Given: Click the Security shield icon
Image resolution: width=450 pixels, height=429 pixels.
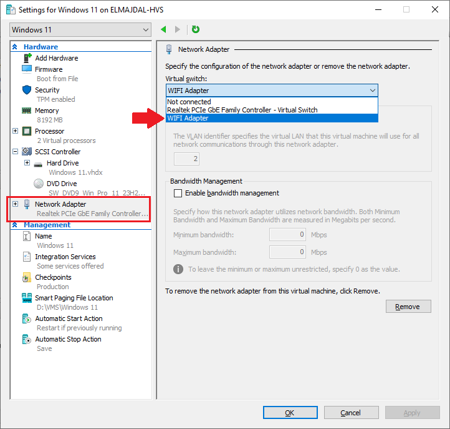Looking at the screenshot, I should [x=27, y=90].
